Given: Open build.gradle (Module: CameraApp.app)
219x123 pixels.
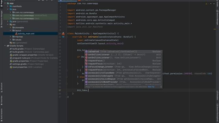Looking at the screenshot, I should (29, 52).
